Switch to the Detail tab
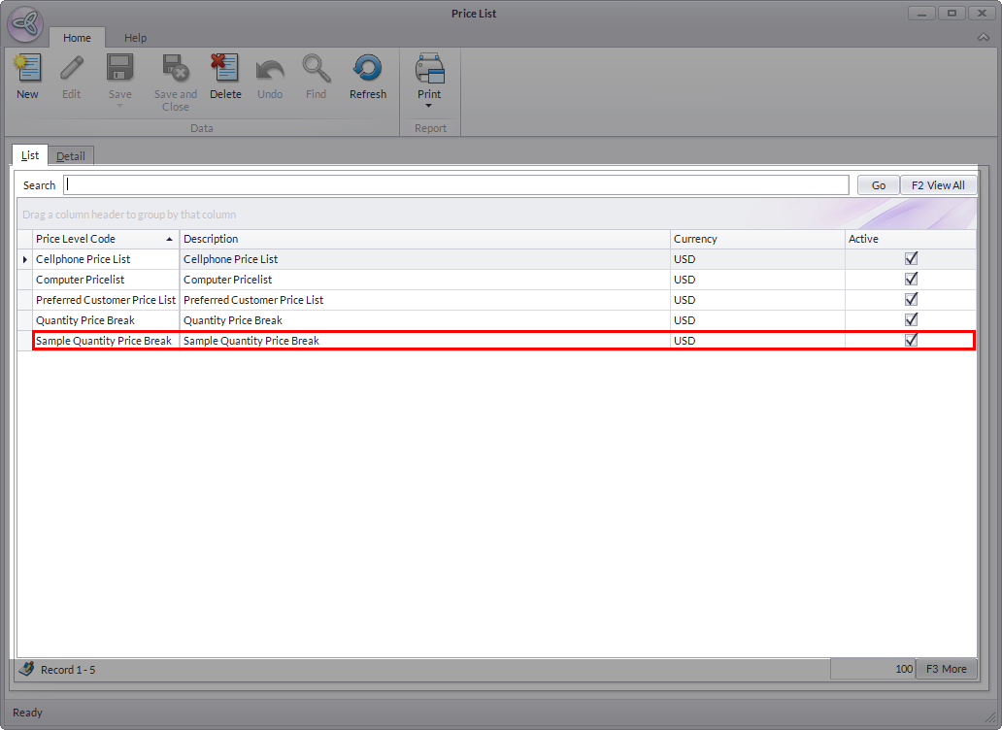This screenshot has height=730, width=1002. 70,155
